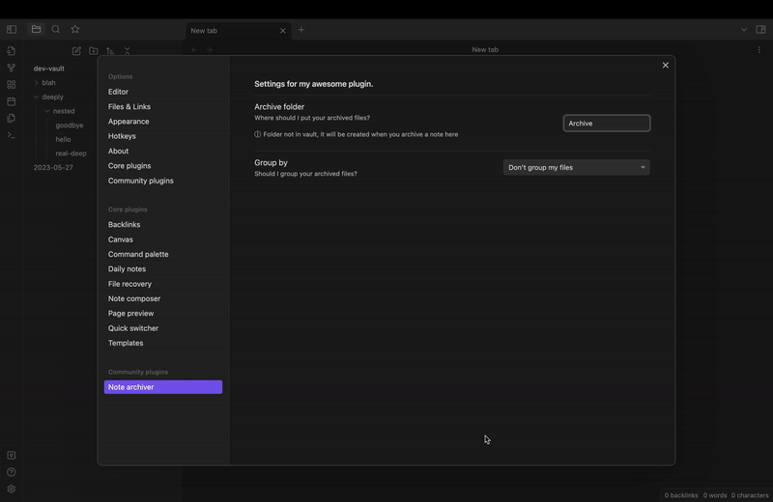Open the file explorer folder icon
This screenshot has height=502, width=773.
point(36,30)
